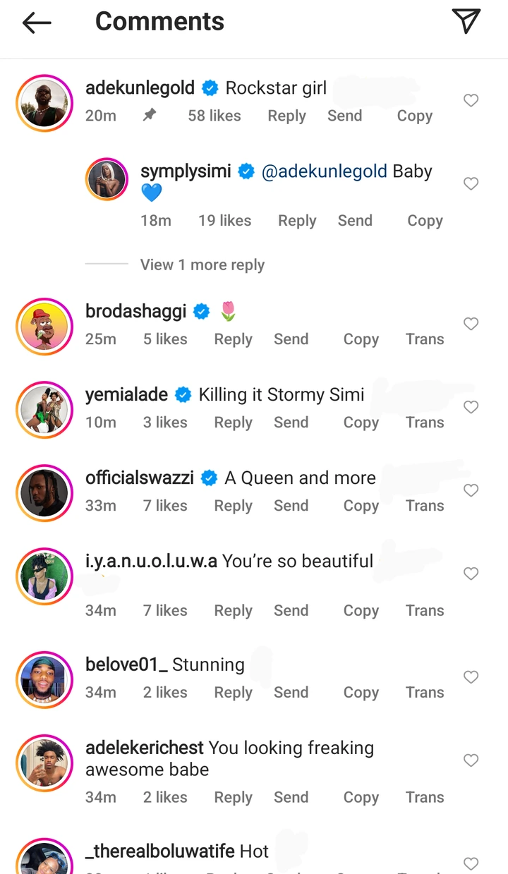This screenshot has width=508, height=874.
Task: Open adekunlegold's profile picture
Action: (x=44, y=103)
